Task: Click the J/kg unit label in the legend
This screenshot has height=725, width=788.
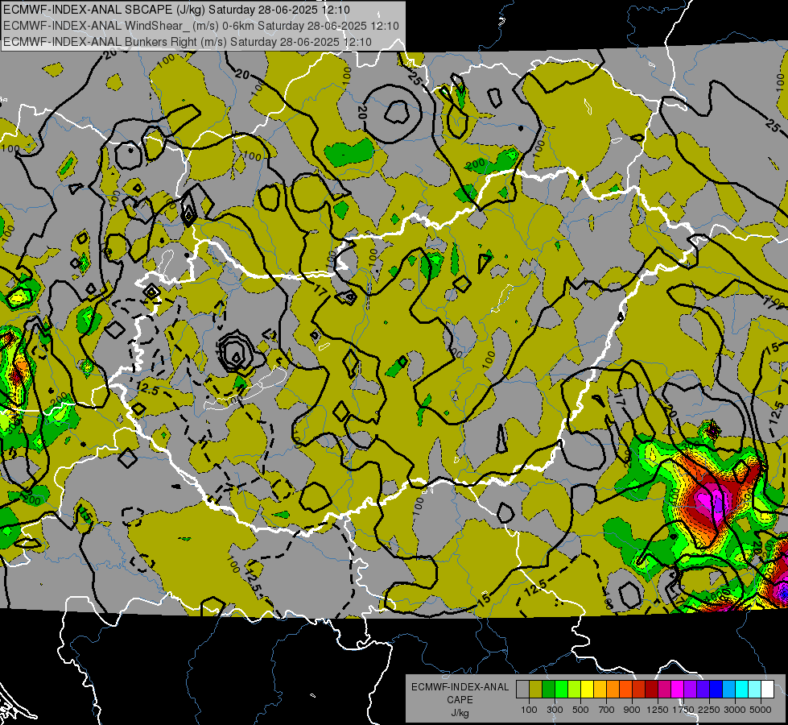Action: (460, 713)
